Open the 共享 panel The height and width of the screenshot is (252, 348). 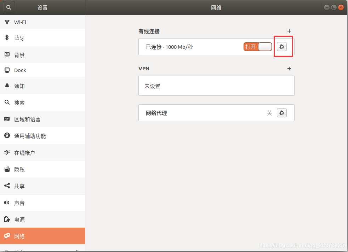(42, 186)
